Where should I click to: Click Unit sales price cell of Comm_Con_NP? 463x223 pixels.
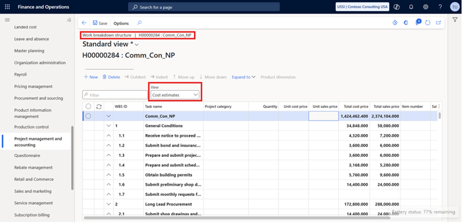[x=324, y=116]
